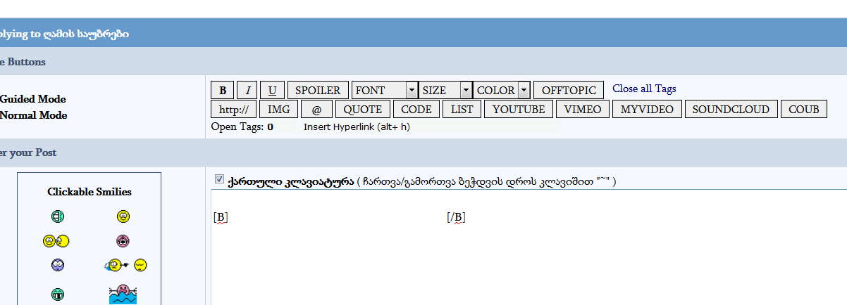Click the opening [B] tag in editor

point(221,217)
